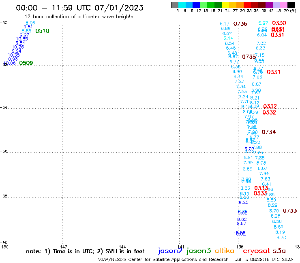
Task: Click the wave height value '9.51'
Action: click(28, 27)
